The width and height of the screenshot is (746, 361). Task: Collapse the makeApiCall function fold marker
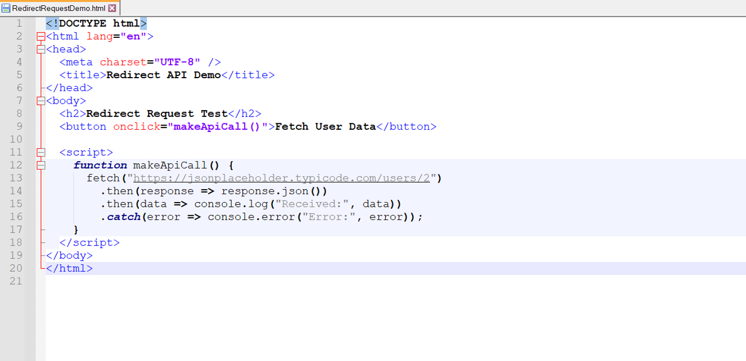(41, 165)
